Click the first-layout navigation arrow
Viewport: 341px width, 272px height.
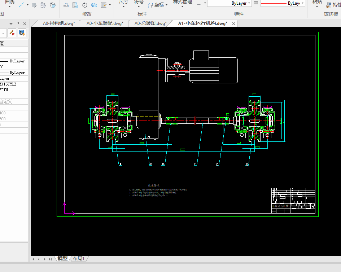[x=33, y=259]
